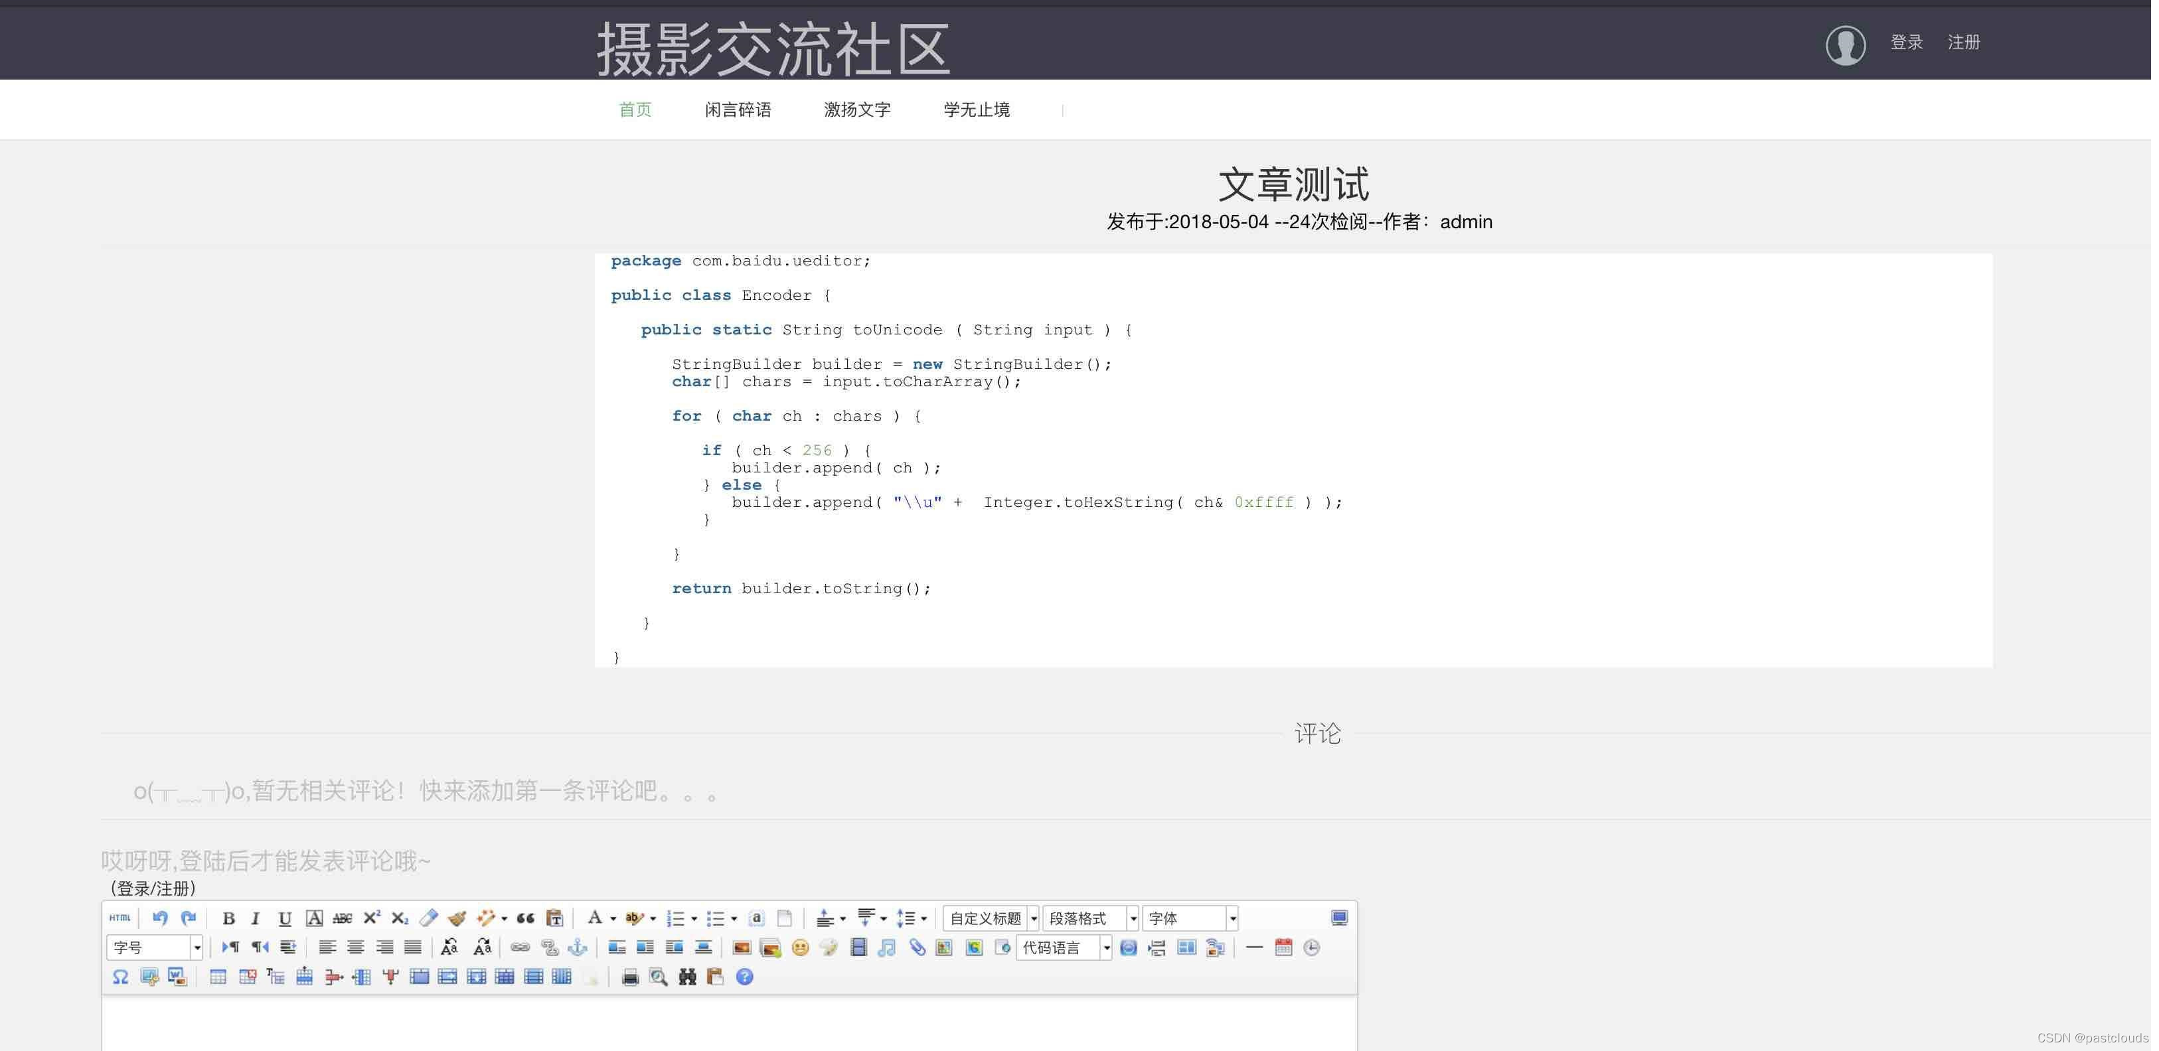The image size is (2159, 1051).
Task: Insert special character with Omega icon
Action: (x=120, y=977)
